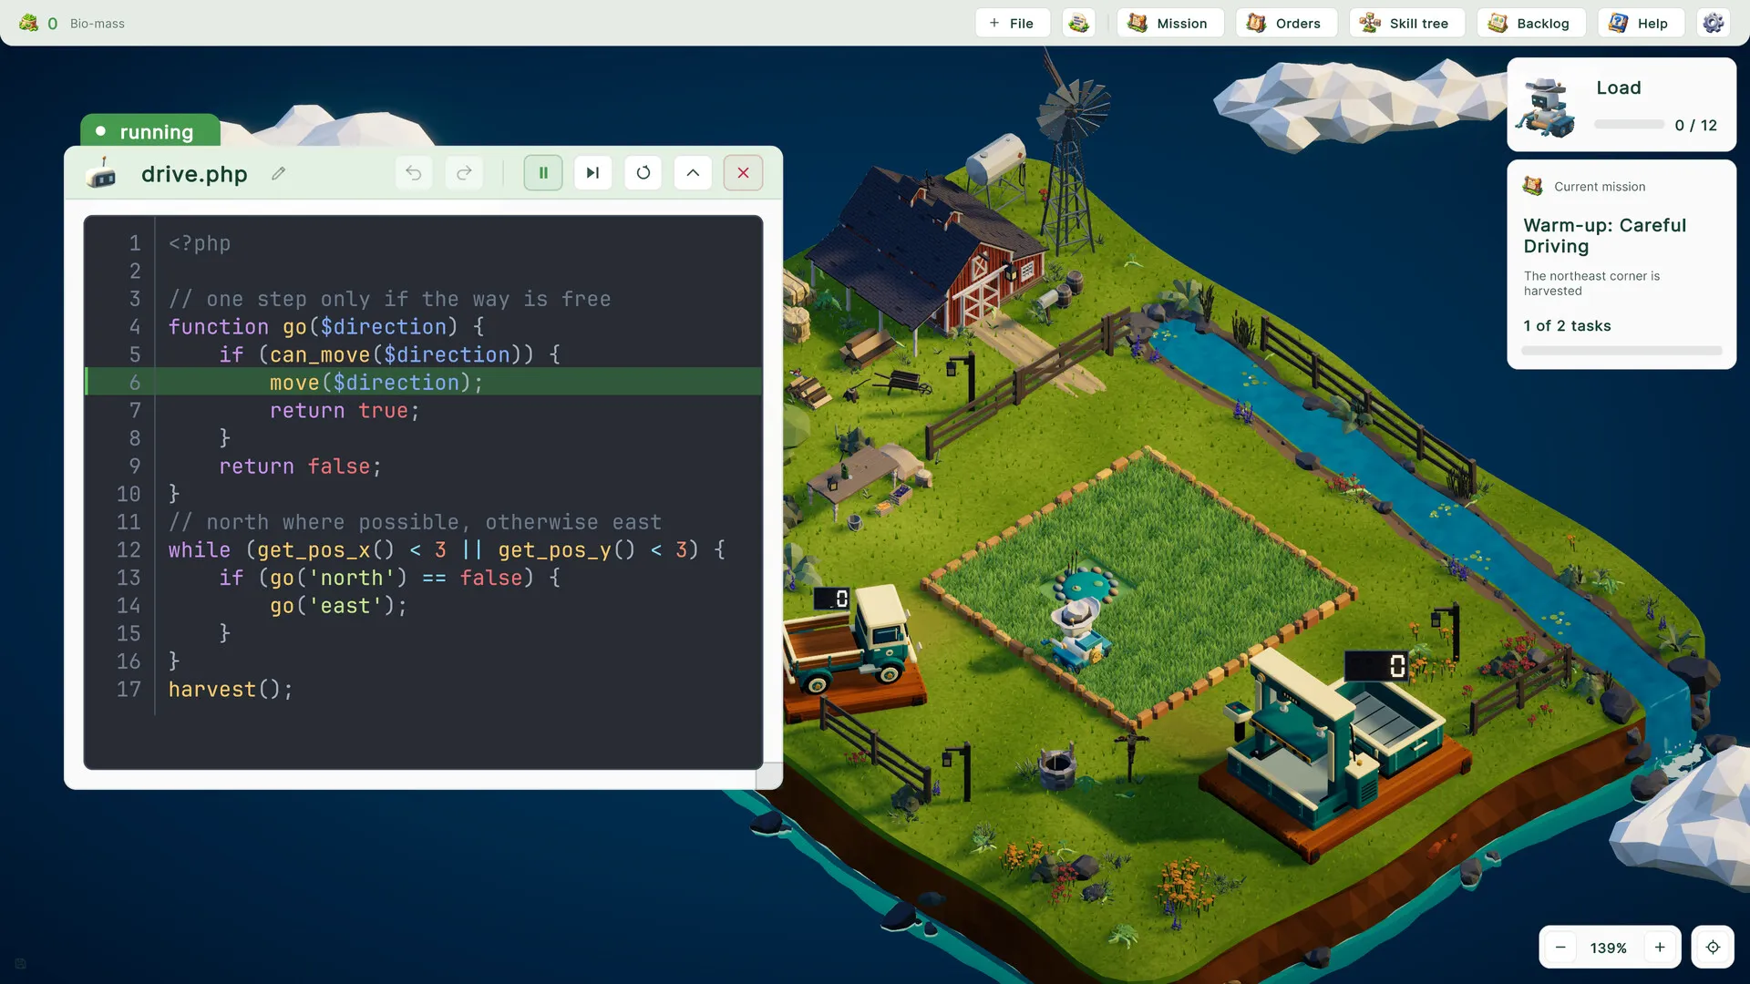Click the highlighted move($direction) line
The width and height of the screenshot is (1750, 984).
pos(424,382)
